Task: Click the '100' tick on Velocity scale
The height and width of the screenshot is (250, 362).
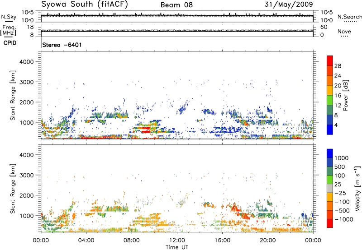Action: tap(340, 176)
